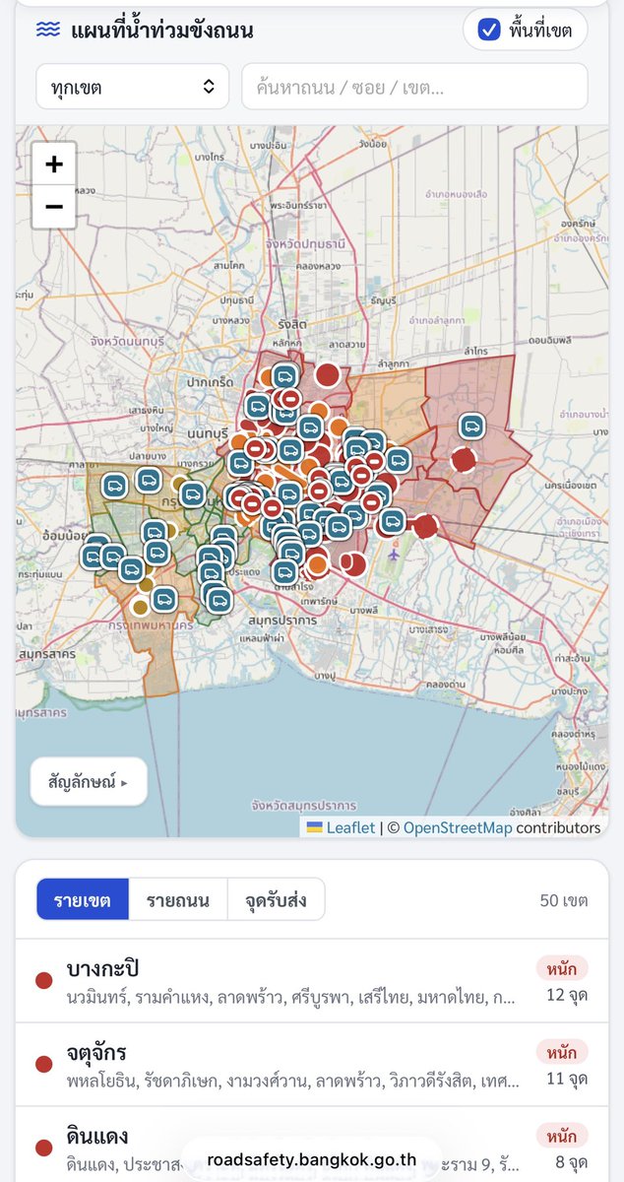Click the red severity dot for บางกะปิ

click(43, 980)
